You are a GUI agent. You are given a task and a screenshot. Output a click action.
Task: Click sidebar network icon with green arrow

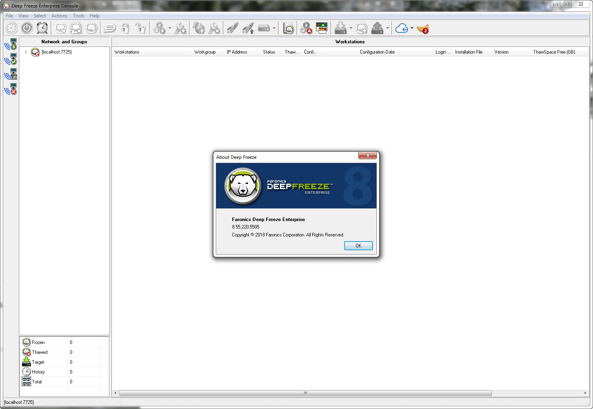pos(11,44)
